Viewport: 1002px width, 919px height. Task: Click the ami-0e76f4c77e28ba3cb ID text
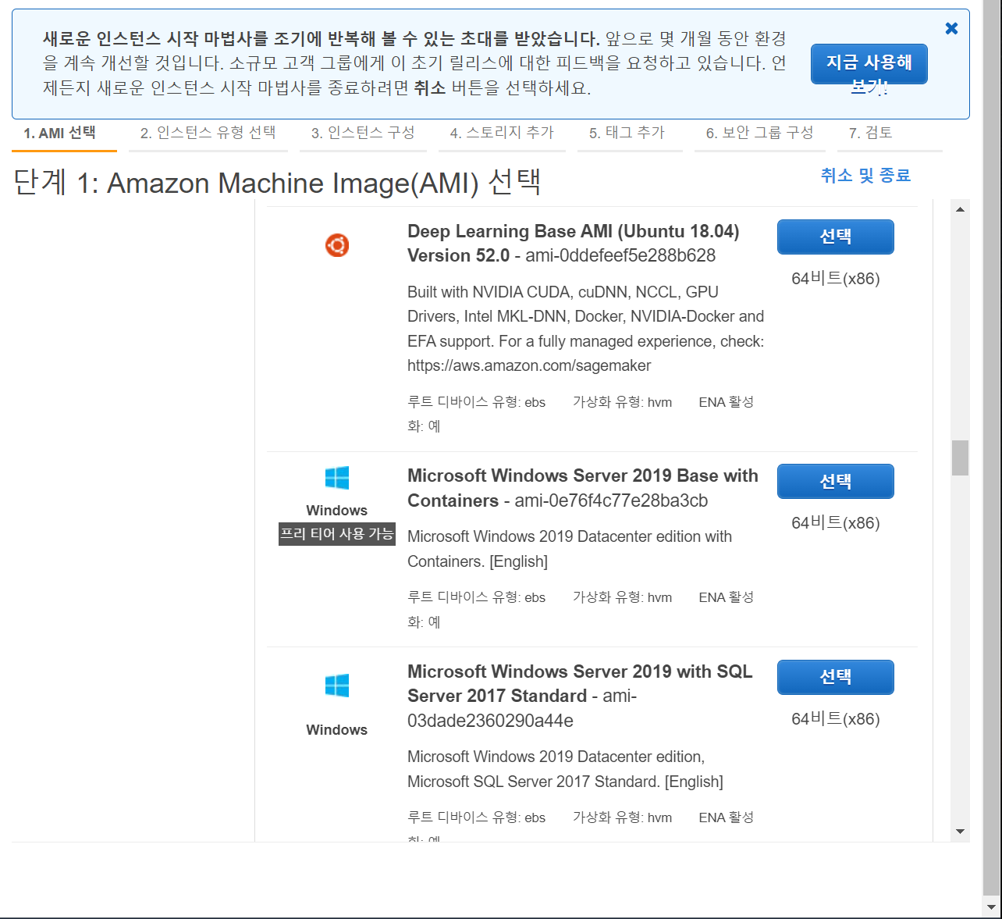(x=611, y=501)
